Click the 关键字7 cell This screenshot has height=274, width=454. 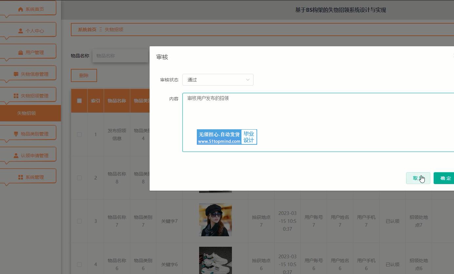(169, 221)
